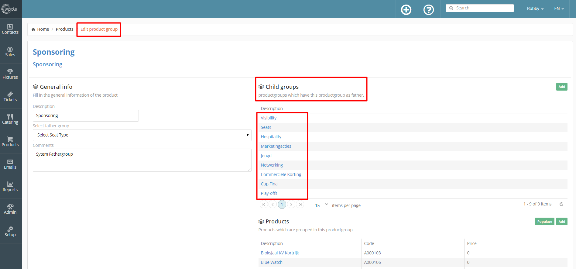Open the Blue Watch product
This screenshot has width=576, height=269.
272,262
